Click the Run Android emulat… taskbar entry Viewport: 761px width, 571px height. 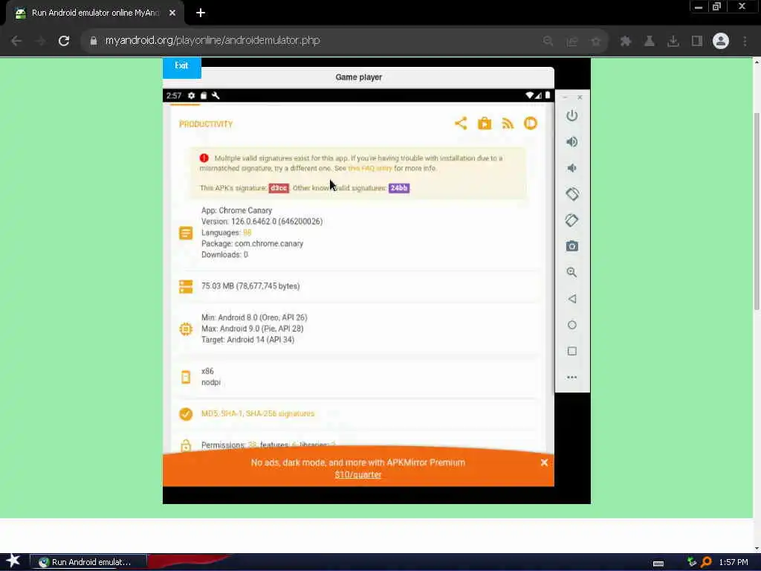point(88,562)
